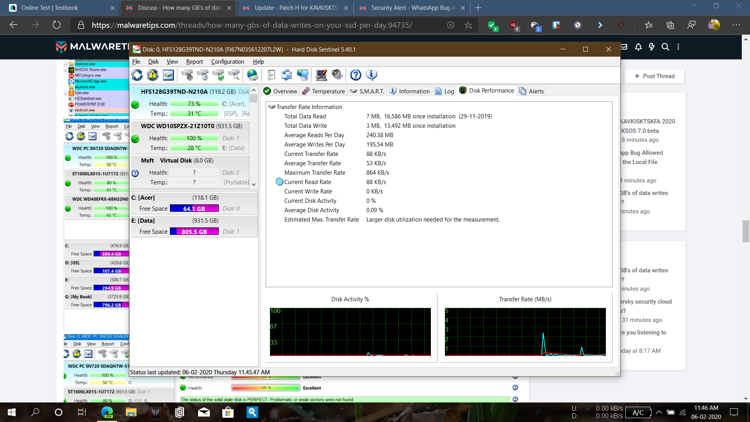750x422 pixels.
Task: Click the refresh with warning triangle icon
Action: tap(153, 75)
